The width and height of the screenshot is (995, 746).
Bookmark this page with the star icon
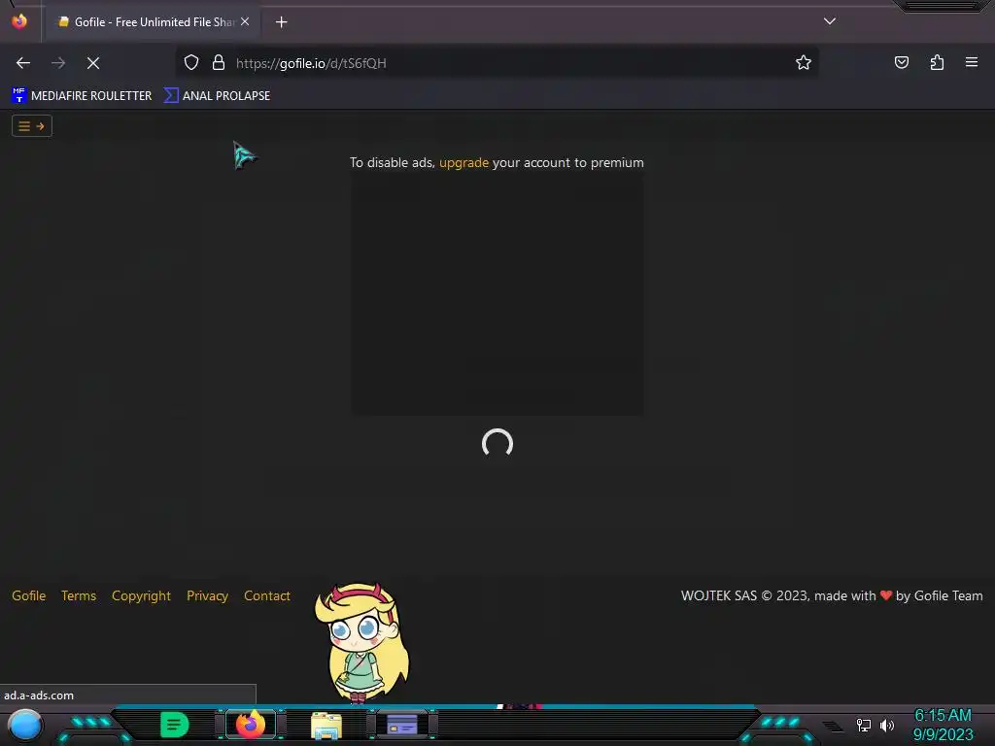click(x=804, y=63)
